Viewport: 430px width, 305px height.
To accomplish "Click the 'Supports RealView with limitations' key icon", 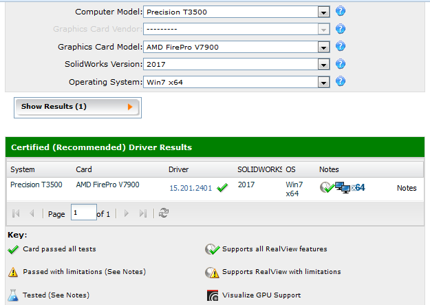I will click(x=212, y=273).
